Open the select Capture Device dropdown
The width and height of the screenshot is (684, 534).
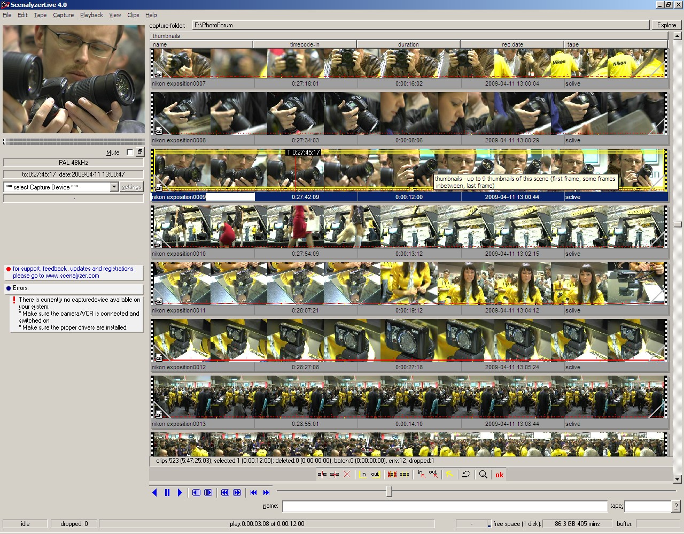tap(114, 187)
